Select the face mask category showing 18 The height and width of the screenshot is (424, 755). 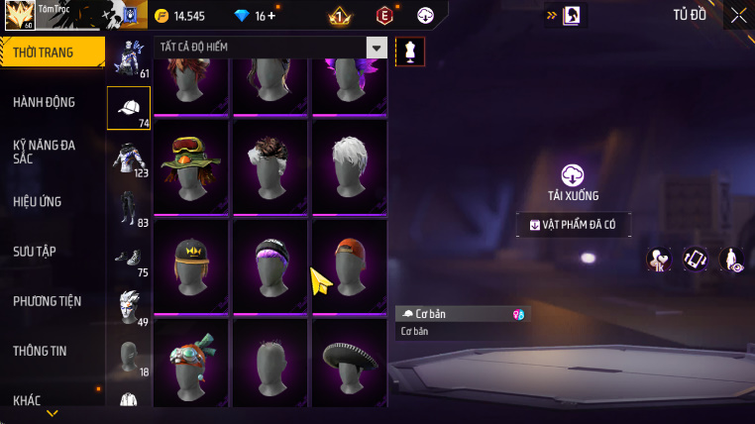[x=129, y=357]
